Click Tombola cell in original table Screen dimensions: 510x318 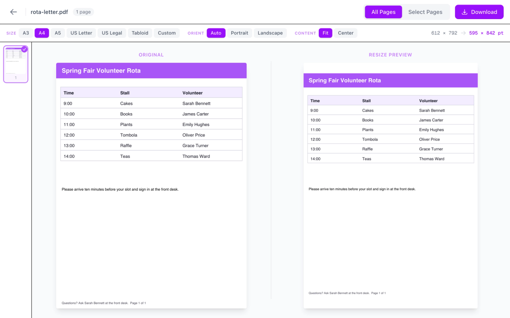click(x=129, y=135)
